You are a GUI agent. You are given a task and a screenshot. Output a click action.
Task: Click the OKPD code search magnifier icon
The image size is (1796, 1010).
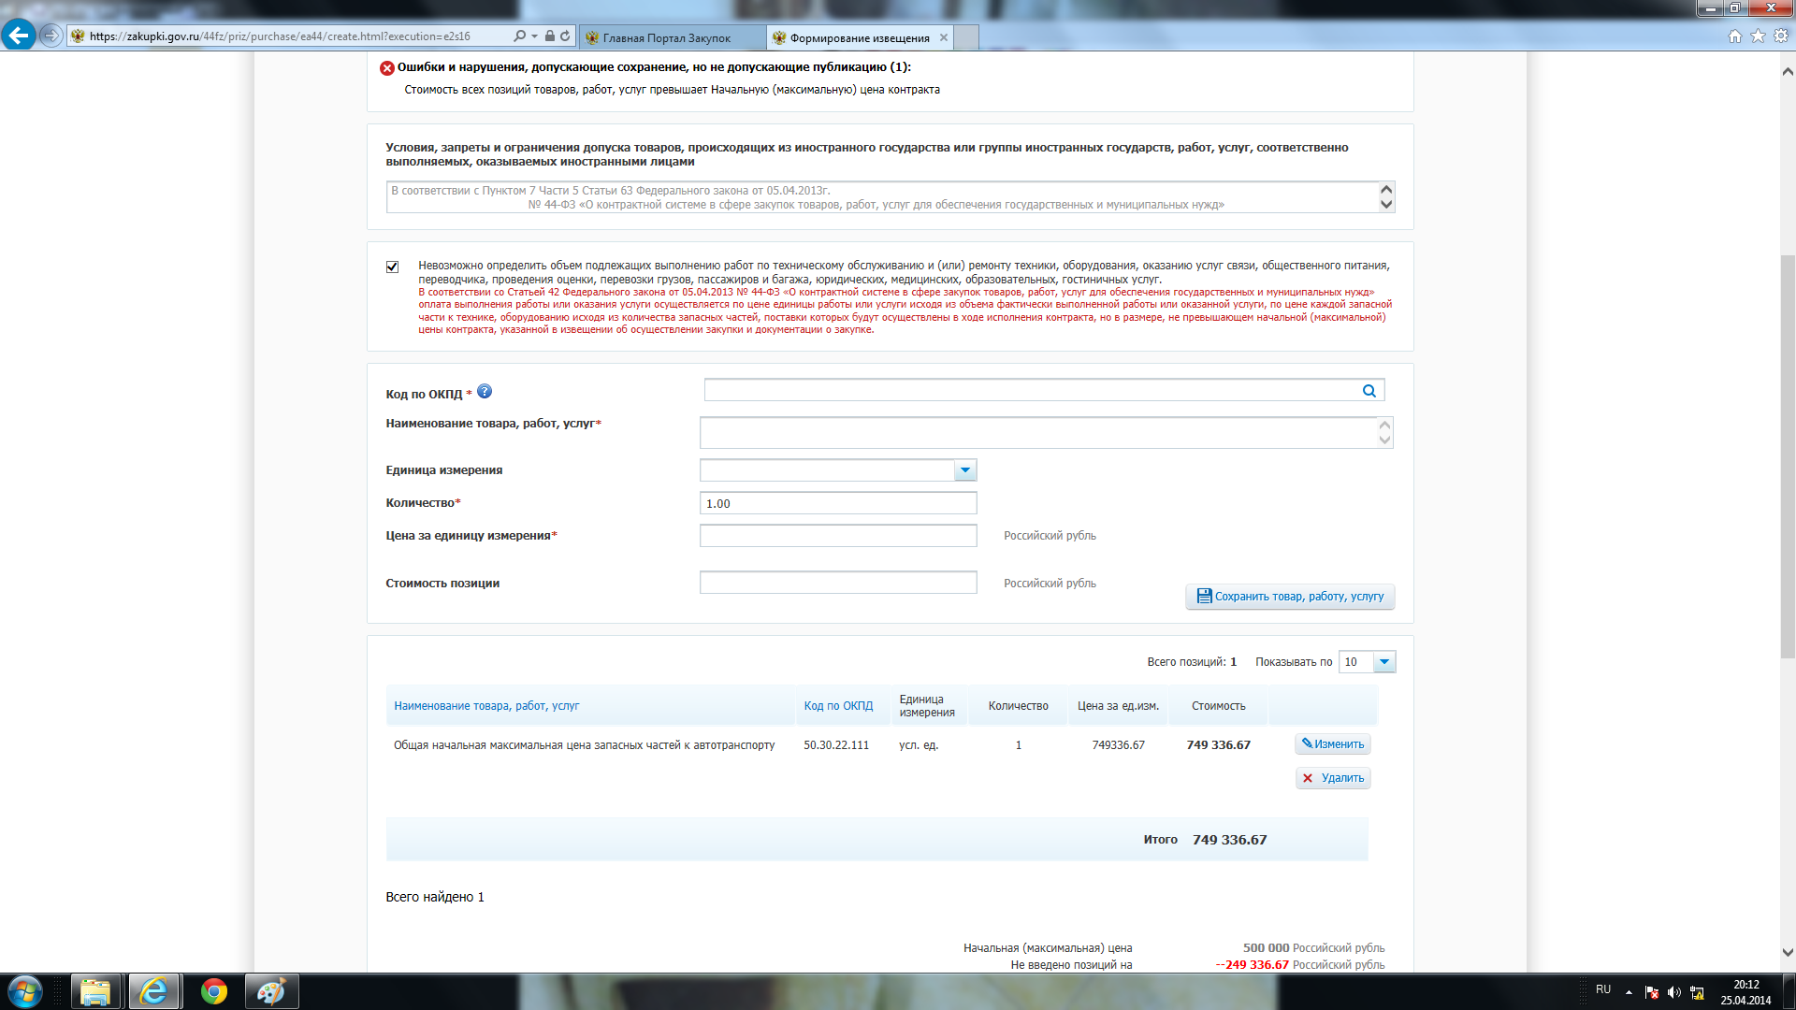[1369, 391]
